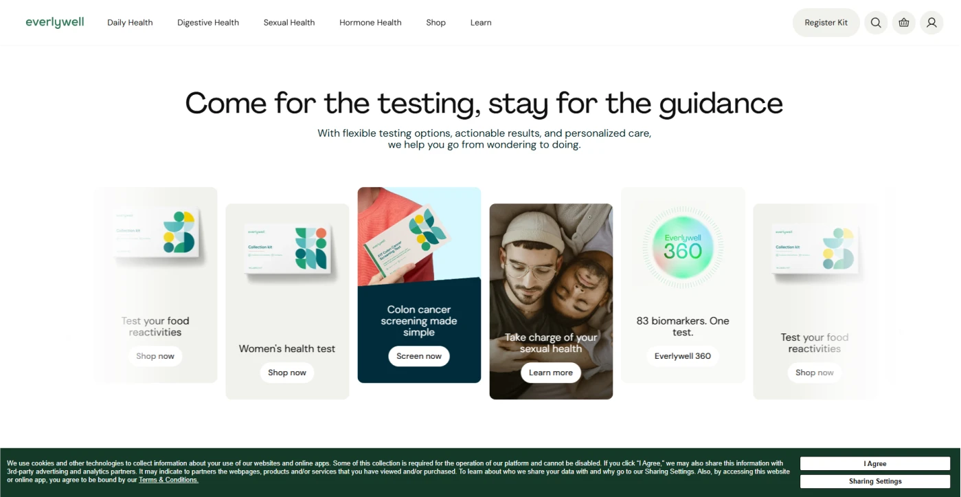Viewport: 961px width, 497px height.
Task: Click Shop now under Women's health test
Action: [x=287, y=373]
